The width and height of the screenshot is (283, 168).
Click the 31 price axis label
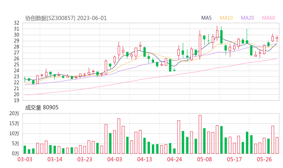click(x=16, y=29)
